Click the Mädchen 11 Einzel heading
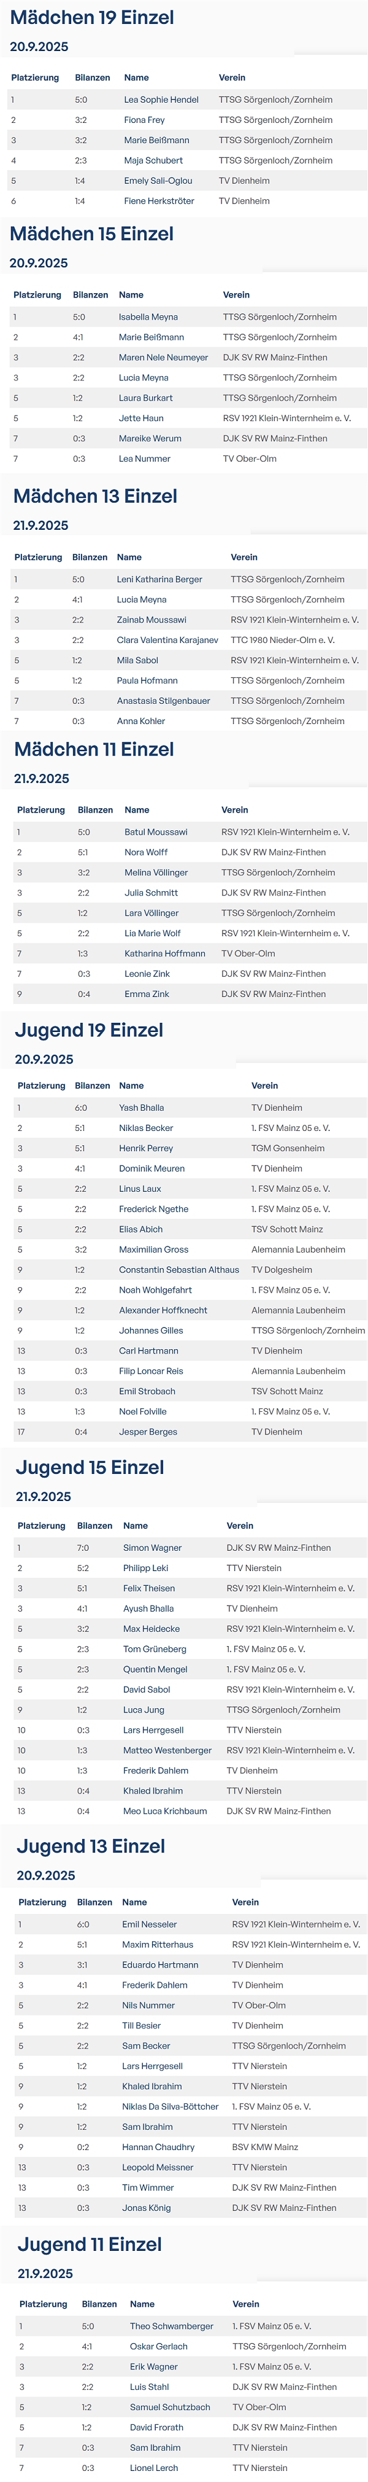The image size is (368, 2482). point(94,750)
